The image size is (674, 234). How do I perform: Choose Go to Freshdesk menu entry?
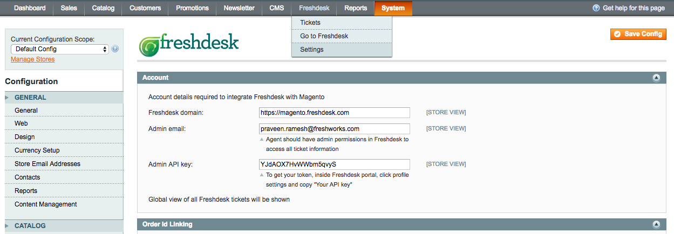click(342, 36)
